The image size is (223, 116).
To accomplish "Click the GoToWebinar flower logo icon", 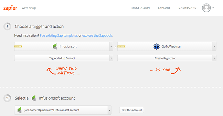I will 156,46.
